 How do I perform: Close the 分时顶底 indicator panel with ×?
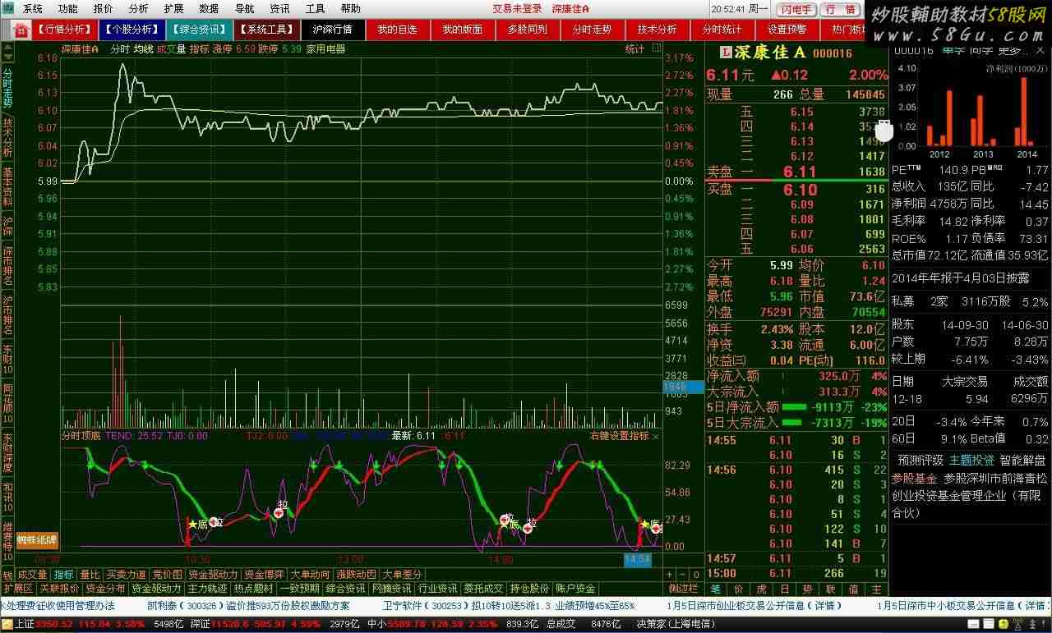point(656,436)
